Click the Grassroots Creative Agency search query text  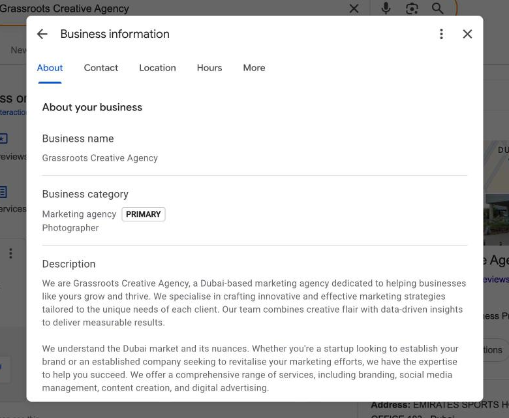pos(64,8)
